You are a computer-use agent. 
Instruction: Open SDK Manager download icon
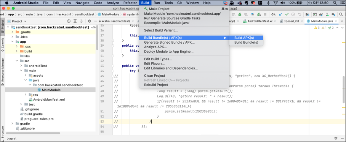point(333,14)
